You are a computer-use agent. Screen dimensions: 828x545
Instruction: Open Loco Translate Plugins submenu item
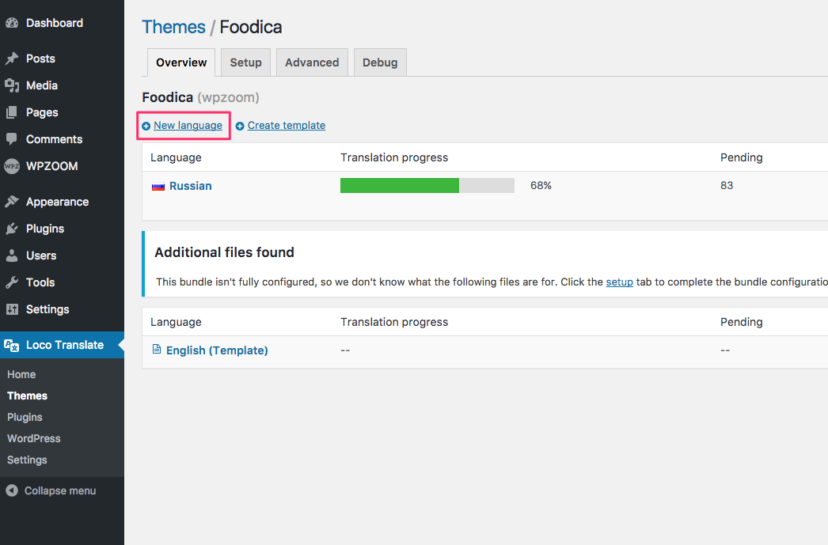[25, 417]
